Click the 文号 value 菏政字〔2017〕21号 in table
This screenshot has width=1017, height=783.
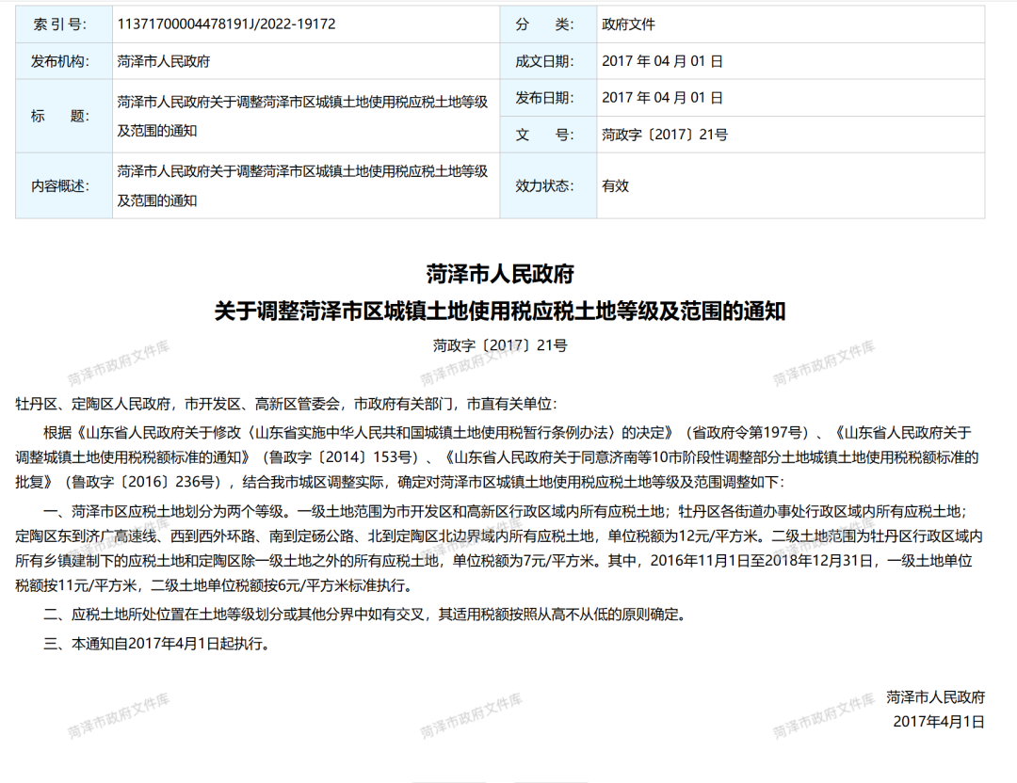coord(665,135)
